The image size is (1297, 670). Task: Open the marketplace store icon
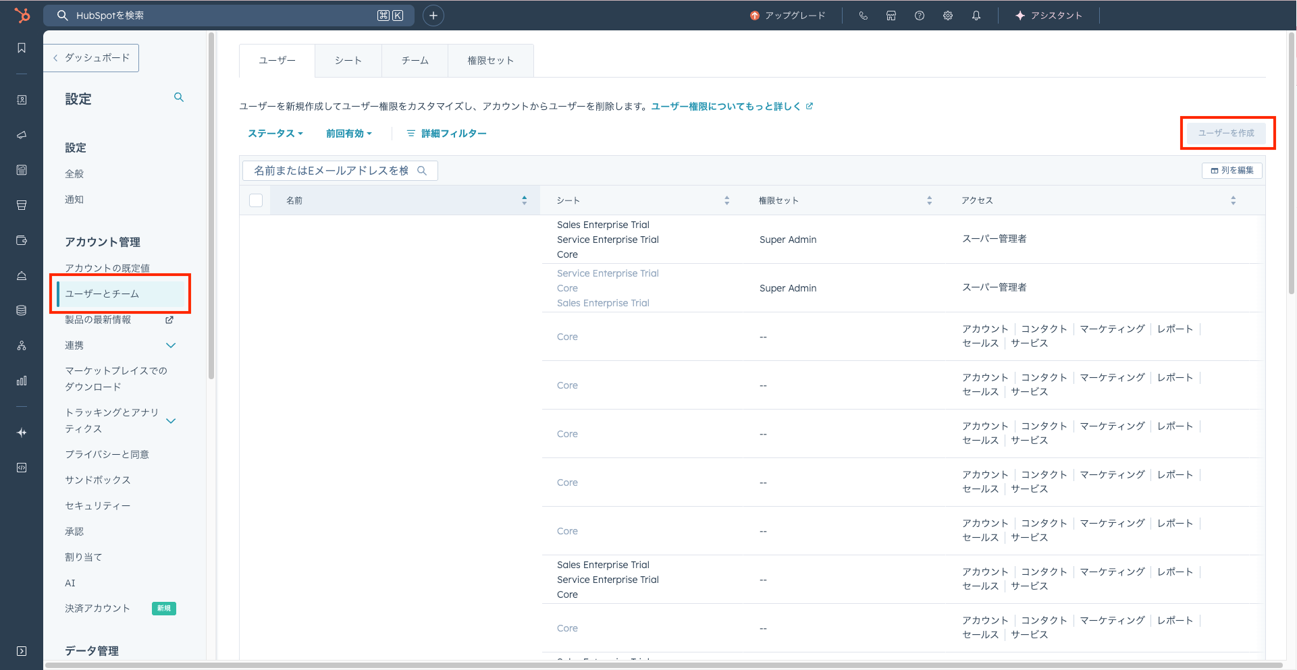[x=891, y=16]
